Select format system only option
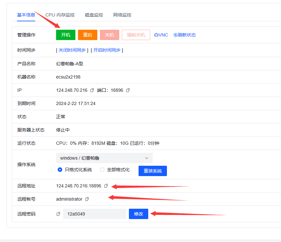 (60, 170)
